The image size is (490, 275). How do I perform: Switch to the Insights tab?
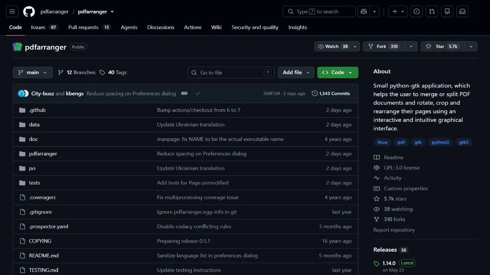pyautogui.click(x=297, y=27)
